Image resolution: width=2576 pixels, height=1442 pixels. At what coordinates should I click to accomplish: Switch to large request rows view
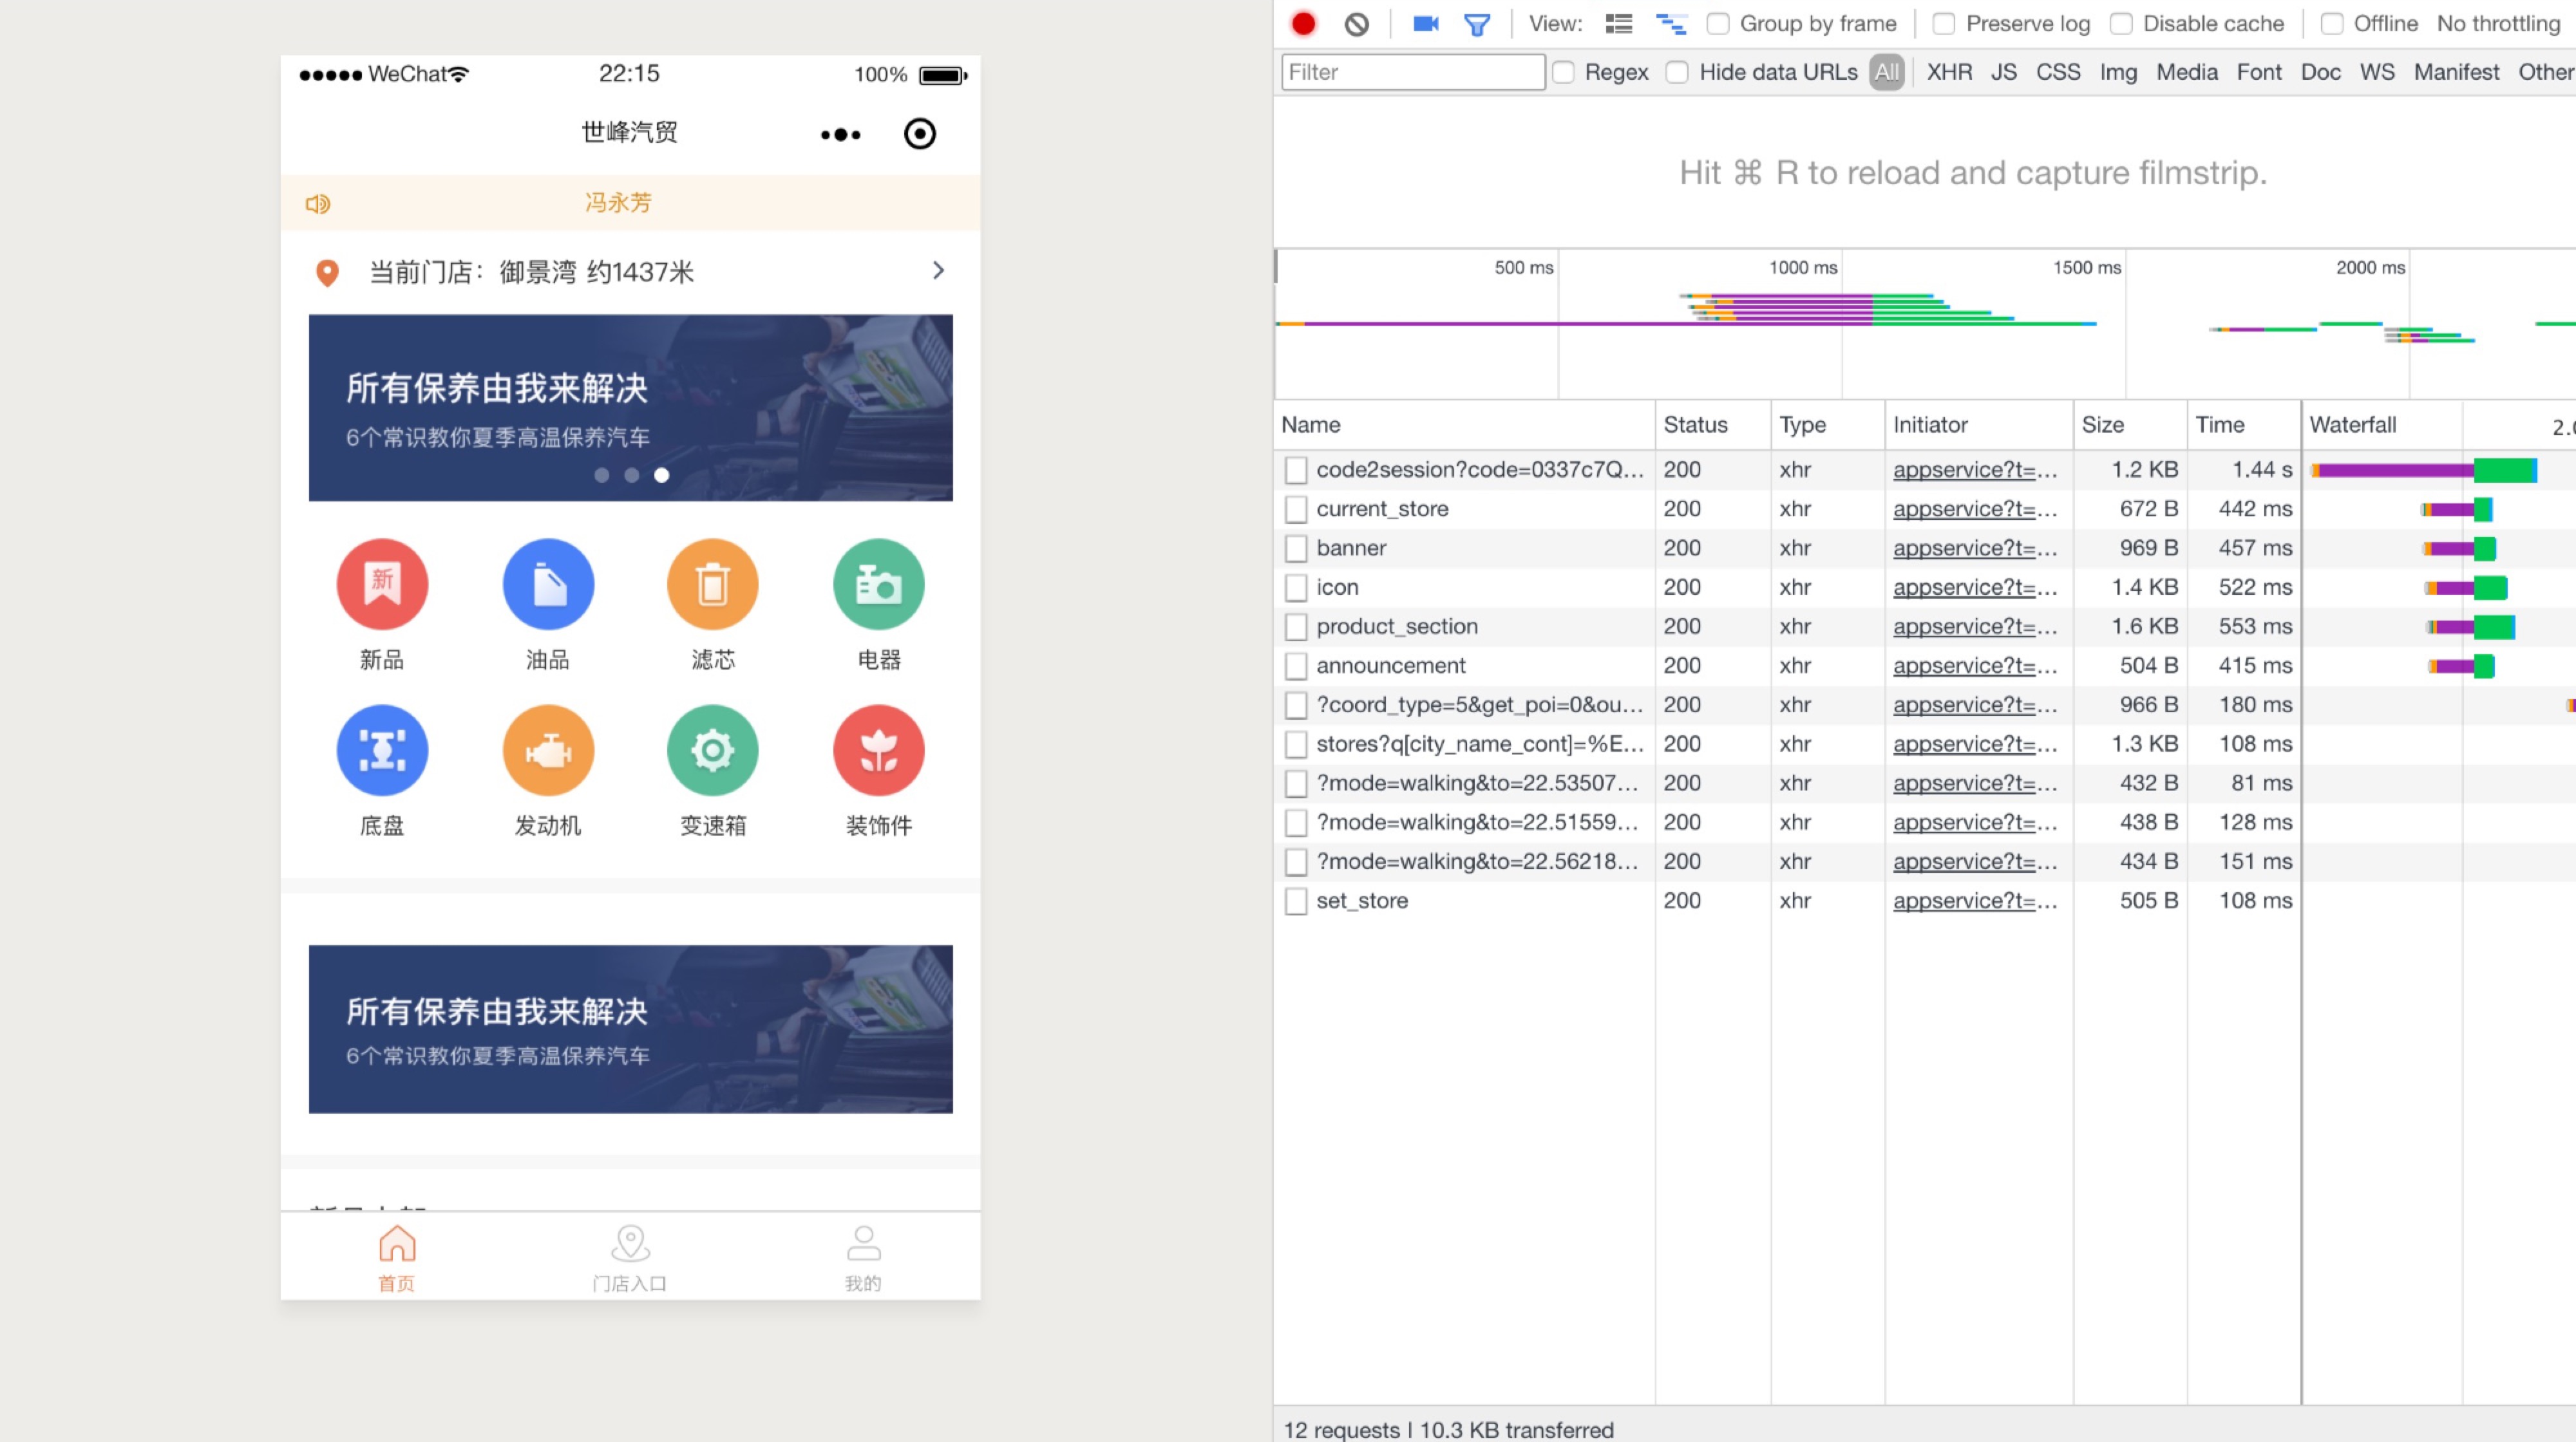pyautogui.click(x=1618, y=24)
